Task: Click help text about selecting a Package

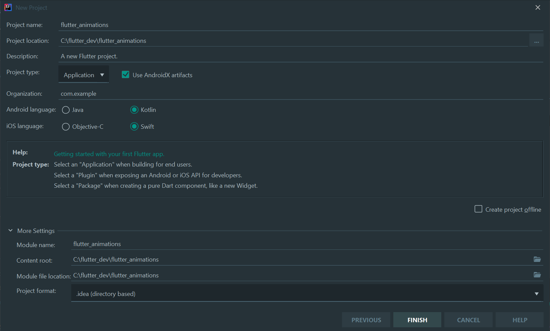Action: click(156, 186)
